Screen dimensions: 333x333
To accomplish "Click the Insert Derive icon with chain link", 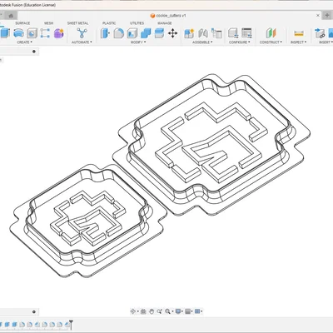I will 320,33.
